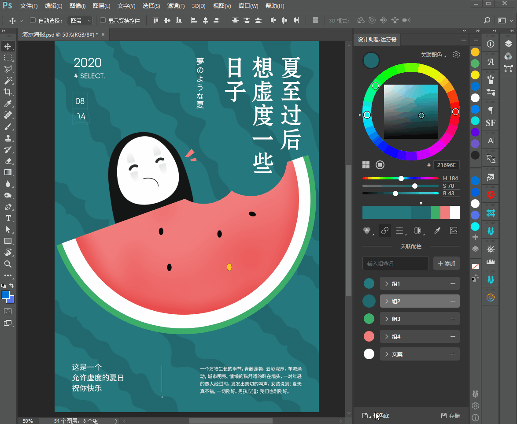Enable the 显示变换控件 checkbox
Viewport: 517px width, 424px height.
click(x=103, y=20)
